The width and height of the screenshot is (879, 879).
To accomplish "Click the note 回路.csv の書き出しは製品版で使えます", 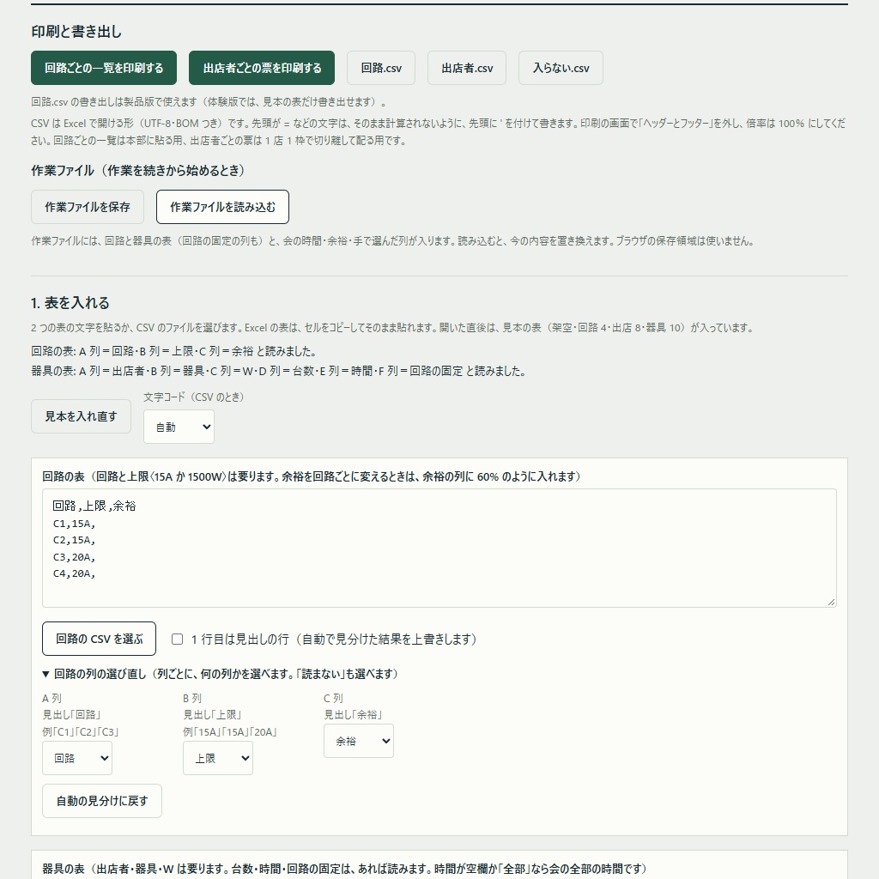I will (209, 102).
